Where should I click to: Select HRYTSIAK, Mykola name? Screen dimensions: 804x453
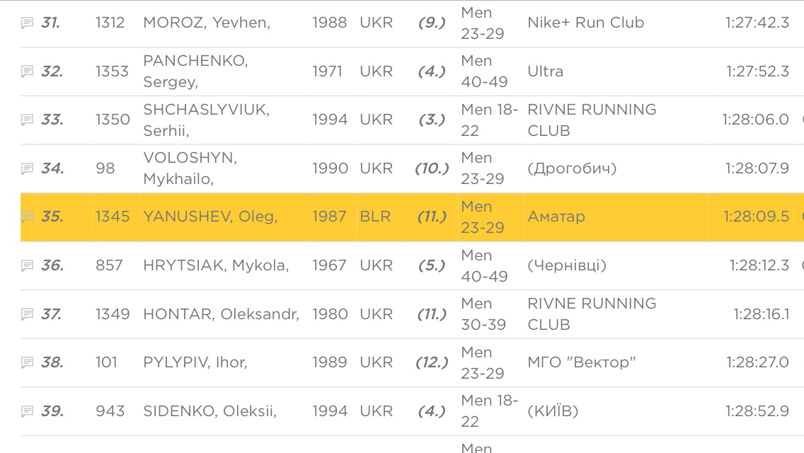(x=216, y=265)
